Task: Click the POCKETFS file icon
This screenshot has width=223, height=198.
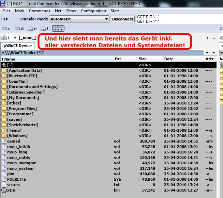Action: [x=4, y=179]
